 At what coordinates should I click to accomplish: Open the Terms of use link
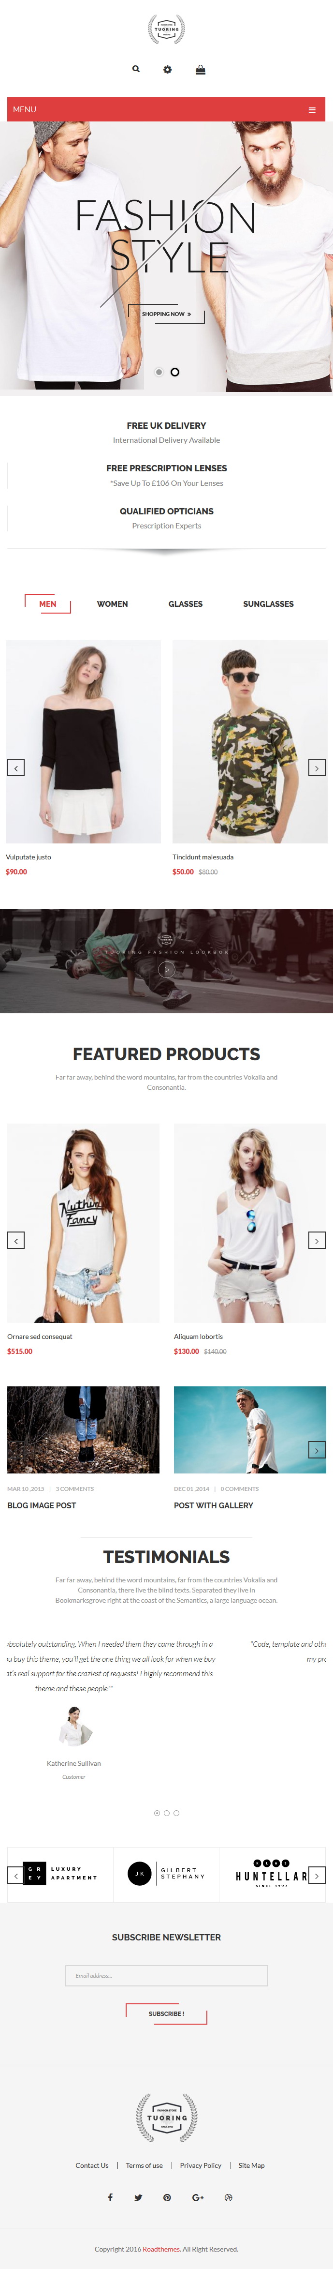point(144,2165)
